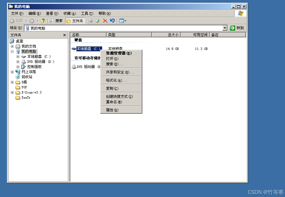The width and height of the screenshot is (285, 197).
Task: Toggle the Folders (文件夹) pane button
Action: (75, 21)
